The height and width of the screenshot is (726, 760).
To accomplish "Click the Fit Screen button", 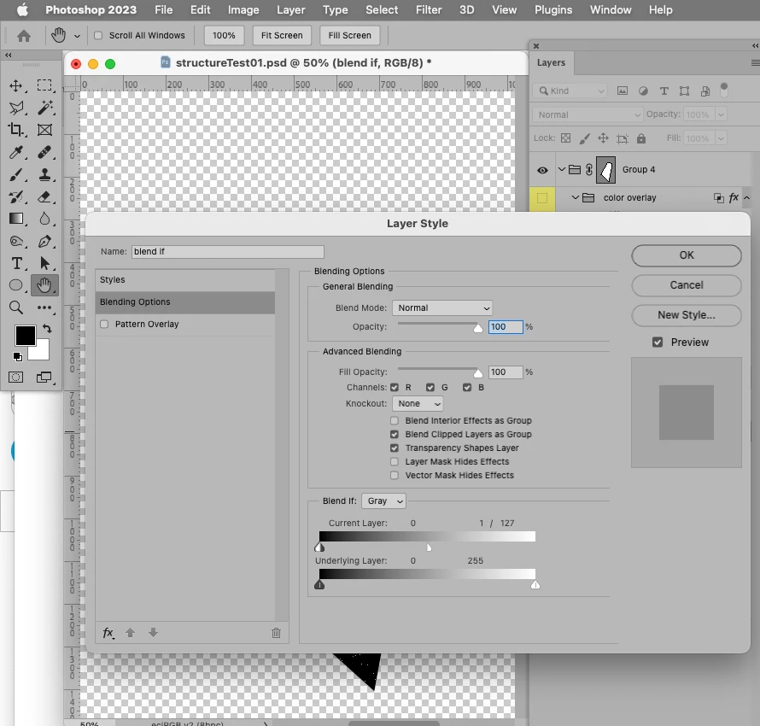I will pyautogui.click(x=282, y=35).
